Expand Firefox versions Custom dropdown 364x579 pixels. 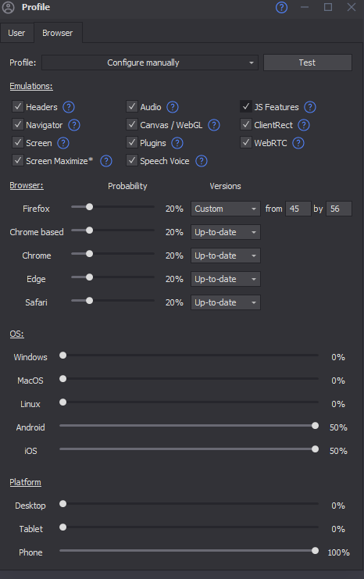click(x=226, y=209)
